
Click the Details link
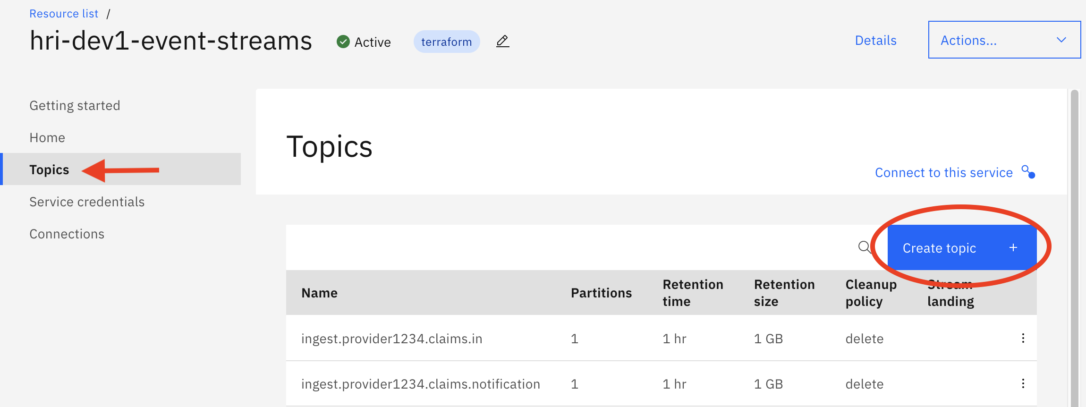[x=875, y=40]
